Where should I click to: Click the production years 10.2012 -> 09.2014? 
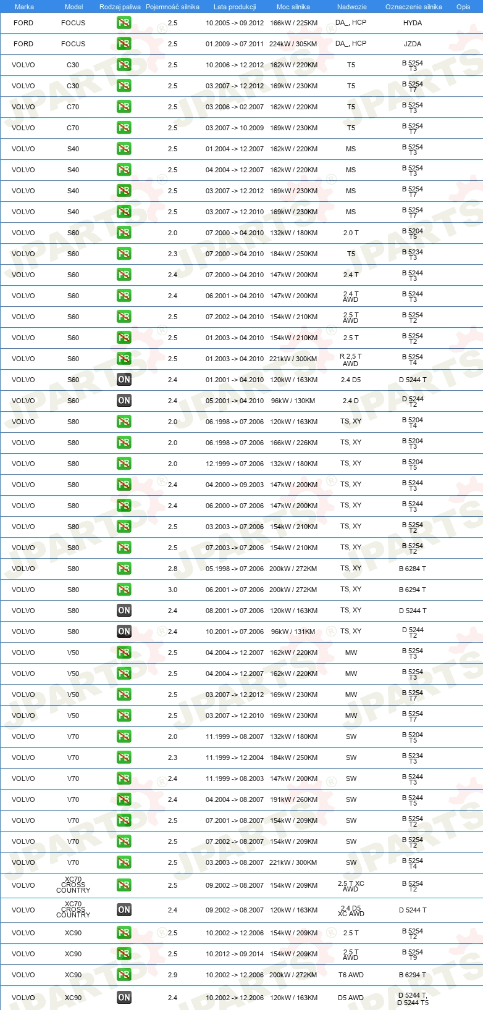point(235,954)
